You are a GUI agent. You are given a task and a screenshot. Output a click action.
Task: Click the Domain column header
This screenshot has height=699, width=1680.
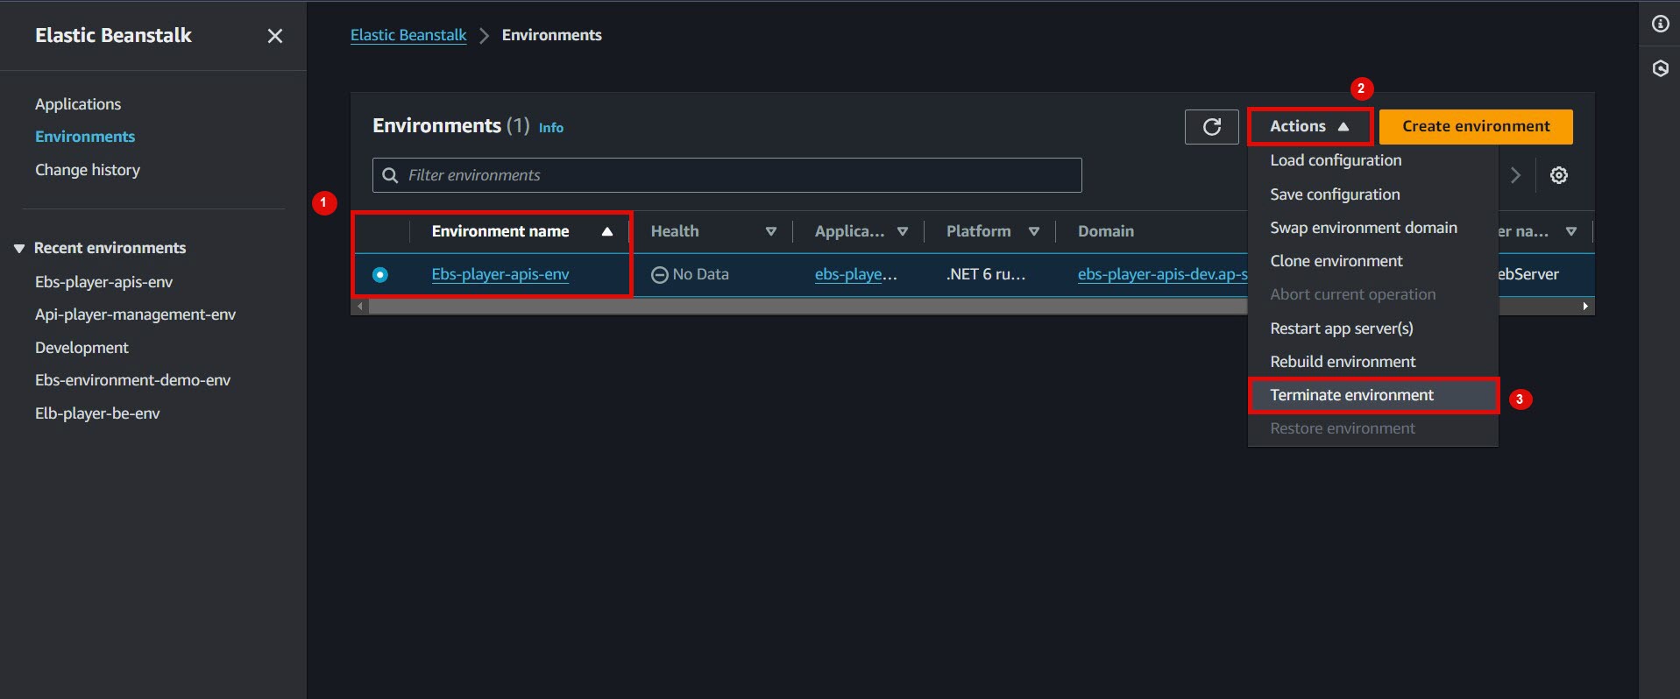click(1106, 231)
